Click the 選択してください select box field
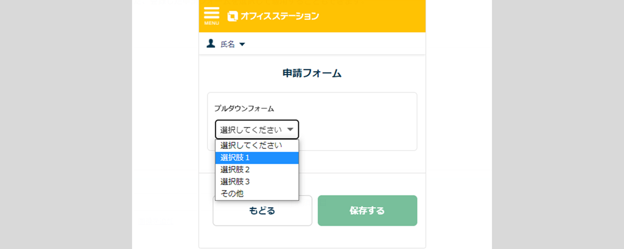This screenshot has width=624, height=249. pyautogui.click(x=251, y=130)
